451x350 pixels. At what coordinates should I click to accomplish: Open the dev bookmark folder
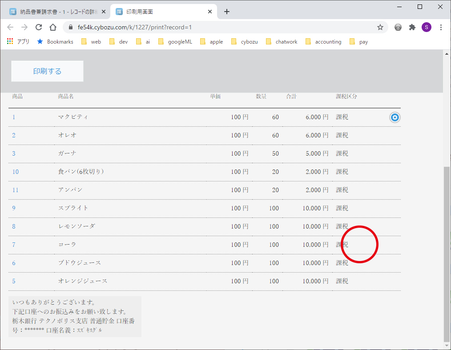click(118, 42)
